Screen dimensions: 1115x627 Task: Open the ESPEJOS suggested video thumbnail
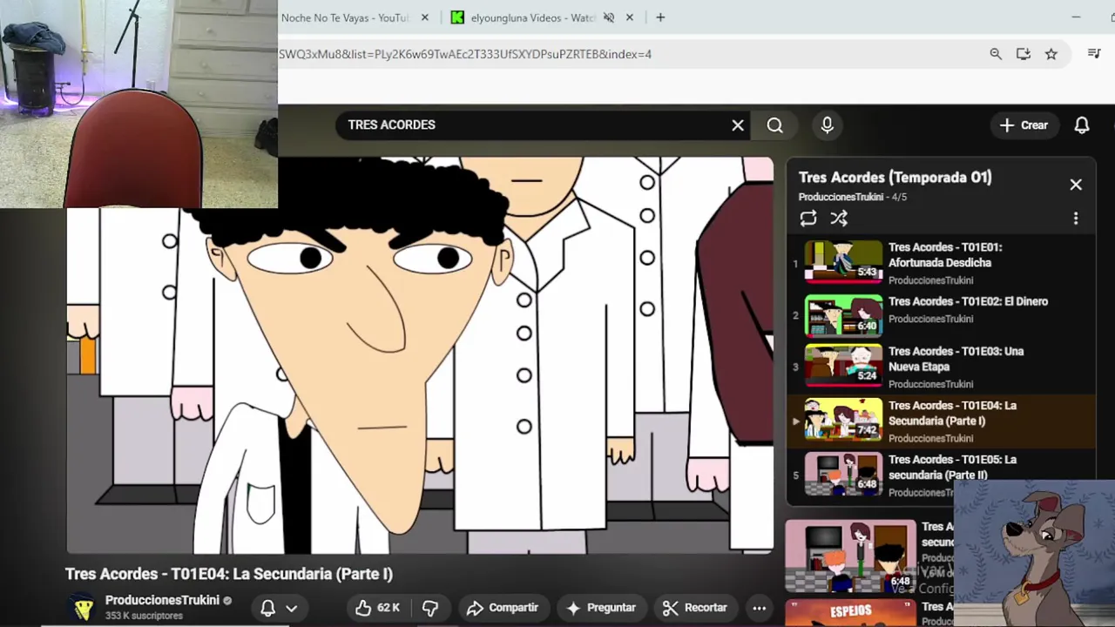[x=850, y=613]
